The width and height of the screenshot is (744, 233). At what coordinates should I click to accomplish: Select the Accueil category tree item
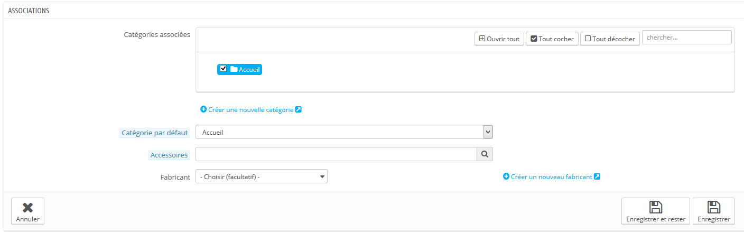pyautogui.click(x=239, y=69)
